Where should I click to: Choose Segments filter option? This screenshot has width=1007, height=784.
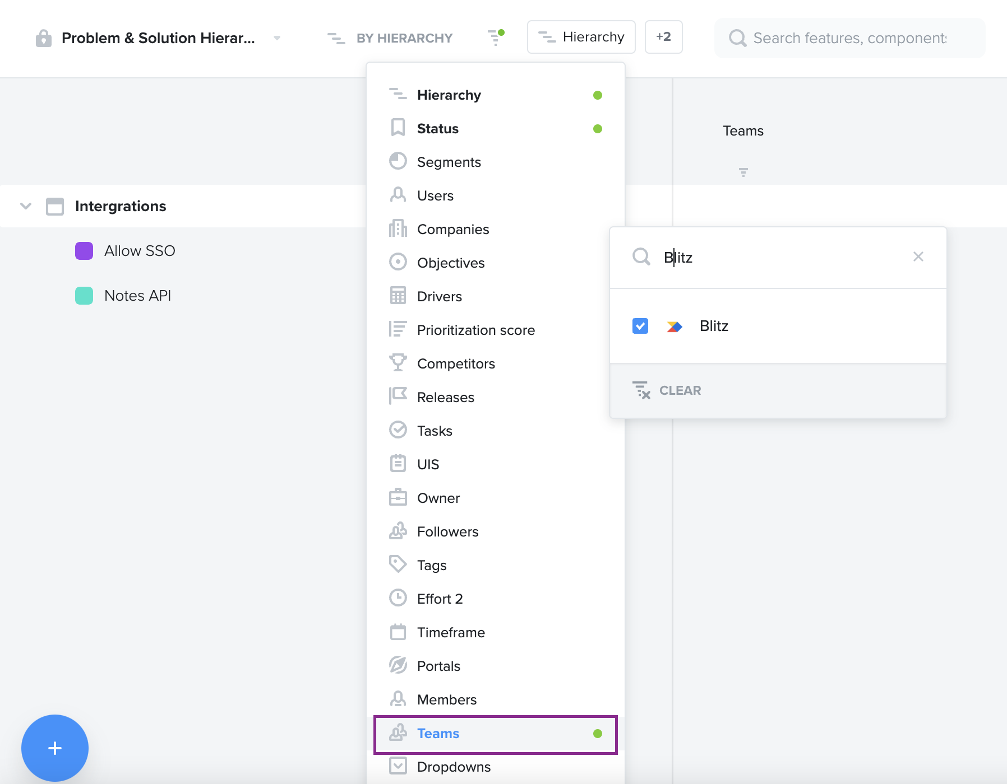pos(496,162)
